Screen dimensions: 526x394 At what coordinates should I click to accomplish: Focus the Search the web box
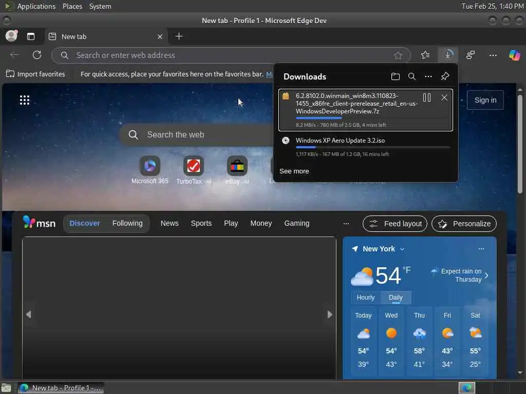[198, 135]
